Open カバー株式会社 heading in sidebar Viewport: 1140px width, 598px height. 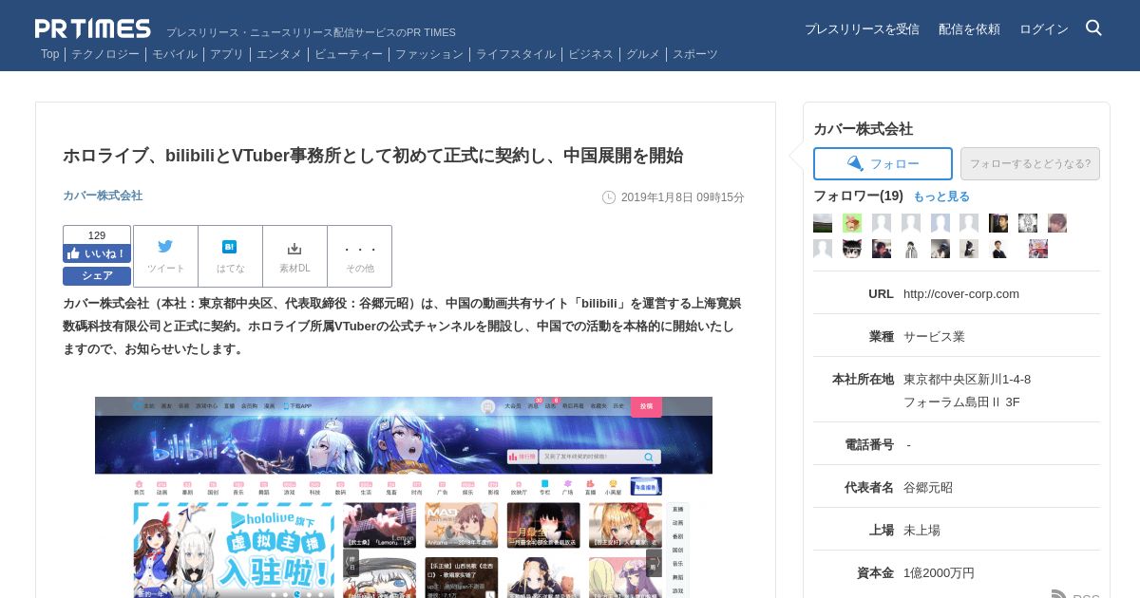point(863,129)
